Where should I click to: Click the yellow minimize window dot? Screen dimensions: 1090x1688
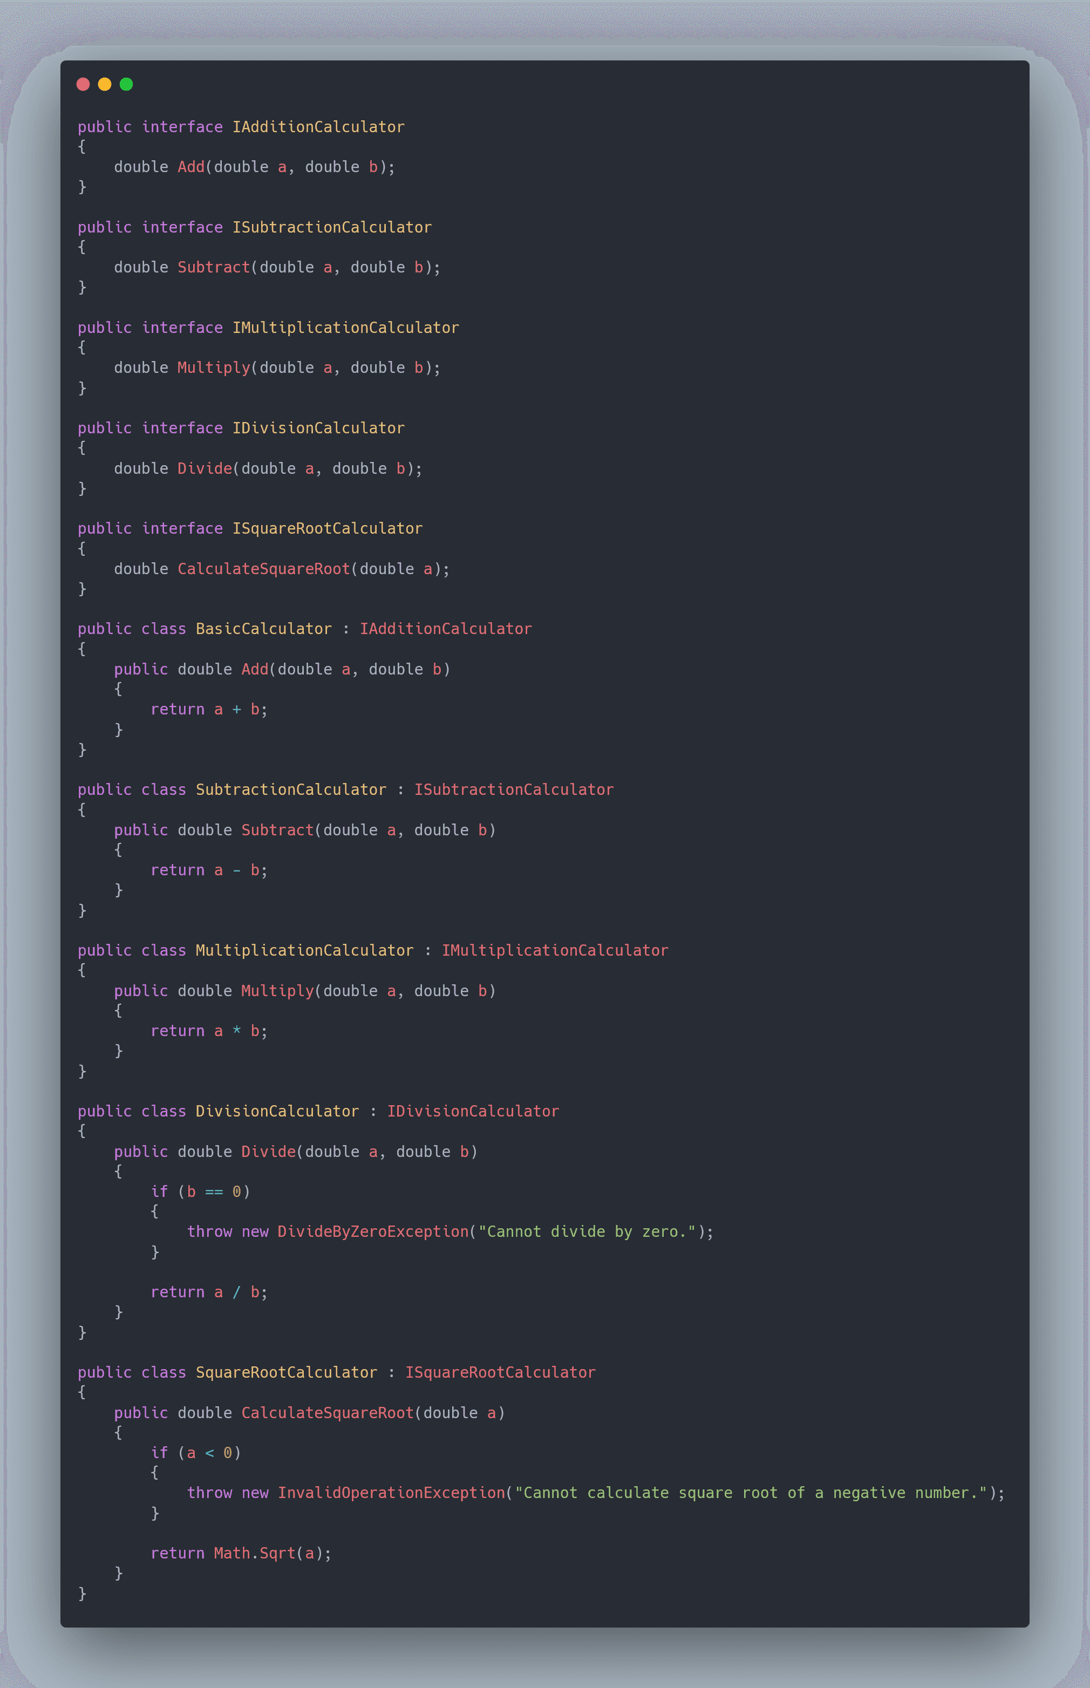pyautogui.click(x=105, y=84)
